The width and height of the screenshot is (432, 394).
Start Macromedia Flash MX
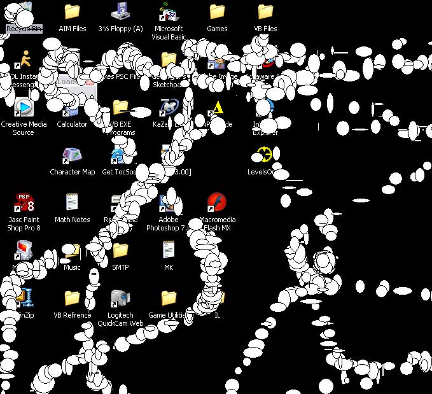(x=217, y=203)
